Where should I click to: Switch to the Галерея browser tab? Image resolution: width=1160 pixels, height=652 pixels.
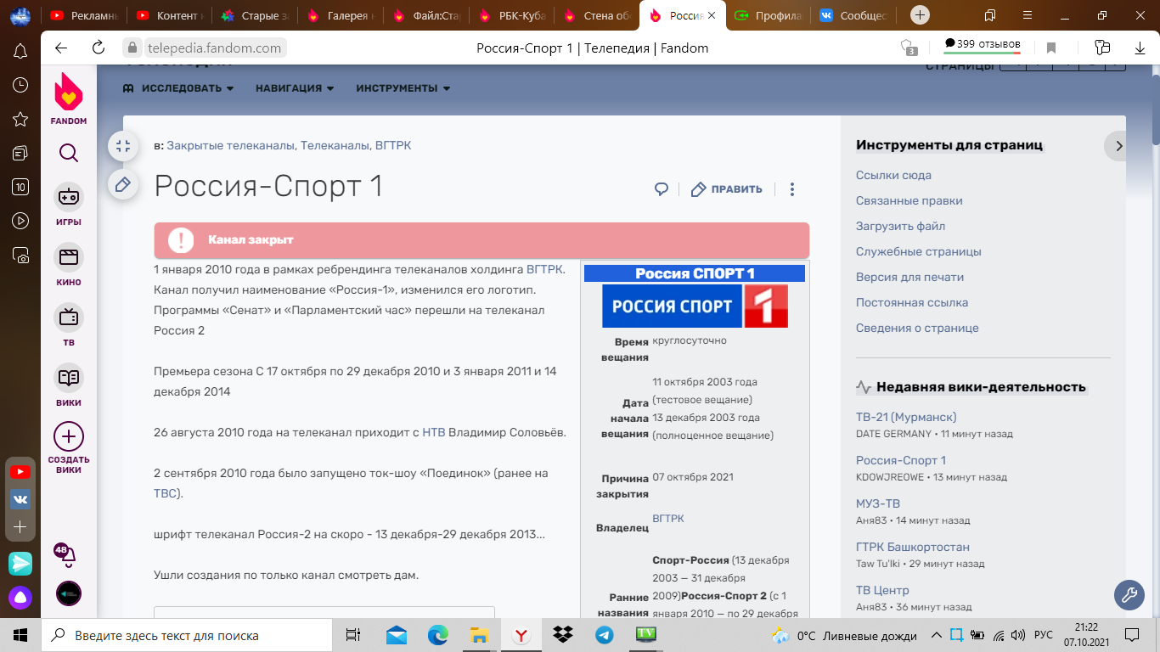pos(340,15)
